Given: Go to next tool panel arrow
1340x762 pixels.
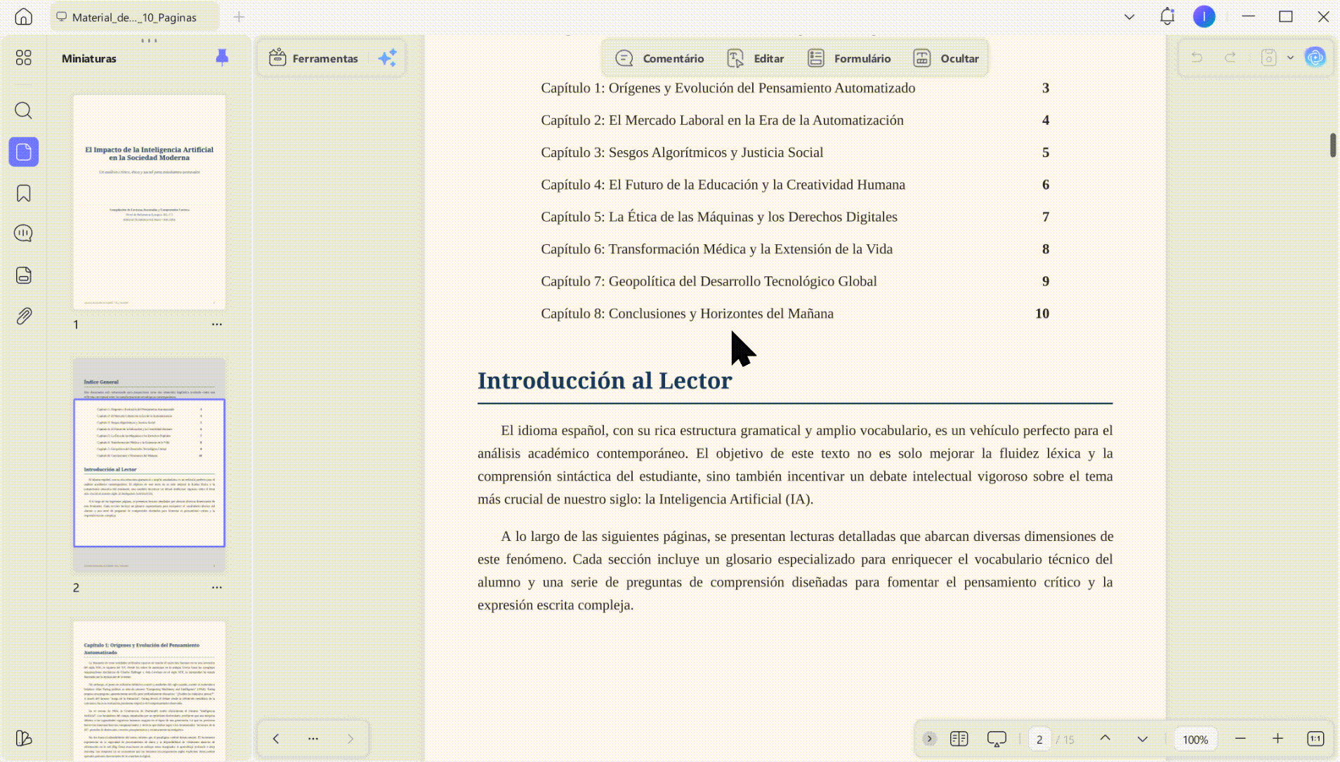Looking at the screenshot, I should coord(350,738).
